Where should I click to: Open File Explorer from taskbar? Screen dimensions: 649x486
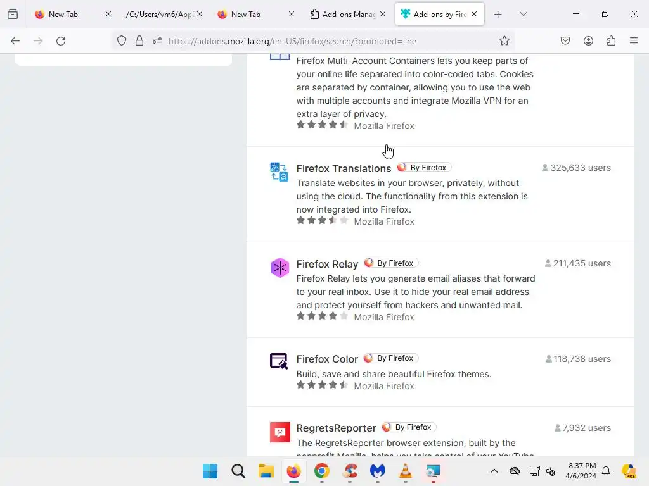click(x=266, y=471)
